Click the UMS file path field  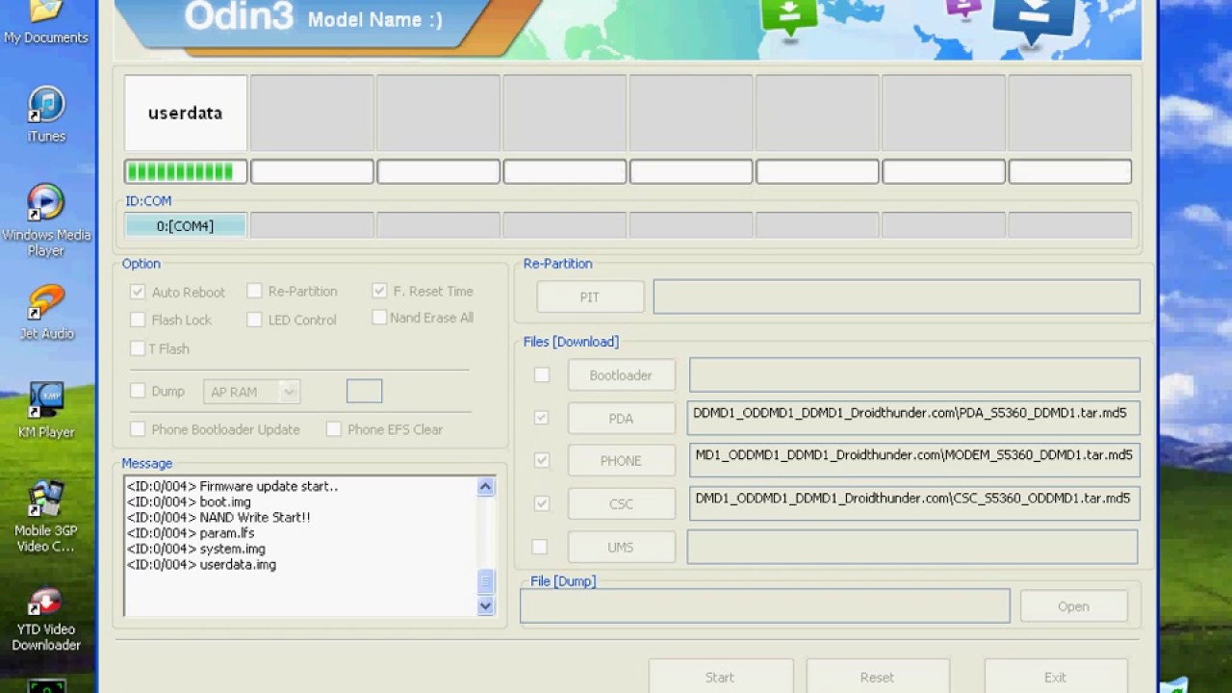(x=912, y=547)
